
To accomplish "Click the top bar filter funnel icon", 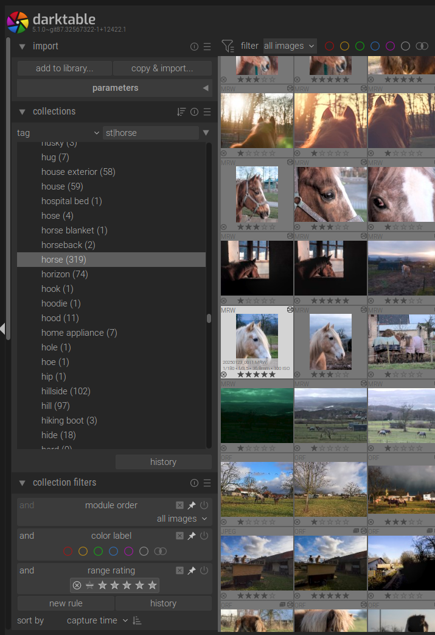I will pos(228,46).
